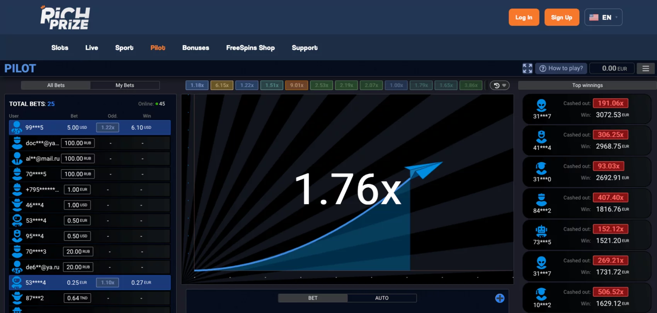
Task: Click the paper plane on the graph
Action: pyautogui.click(x=424, y=170)
